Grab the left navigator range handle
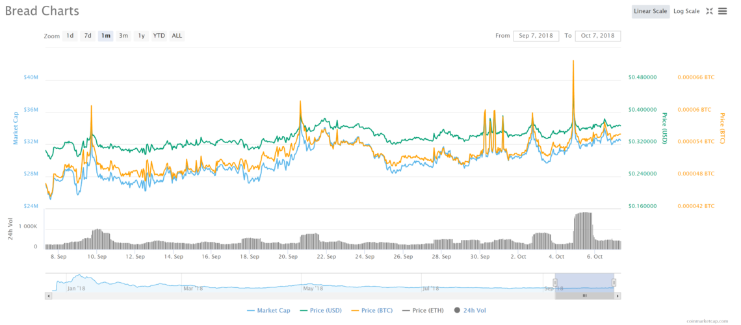The image size is (741, 325). (555, 283)
